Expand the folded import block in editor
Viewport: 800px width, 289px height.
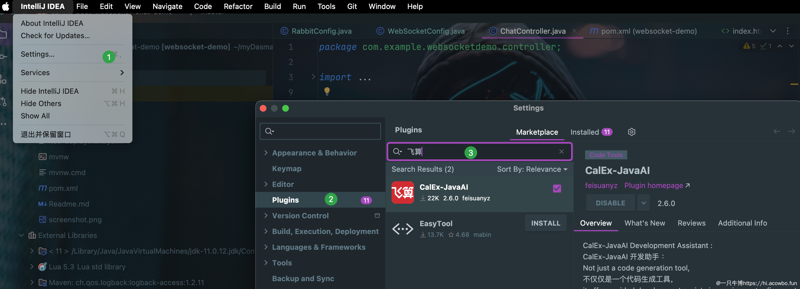(x=313, y=77)
